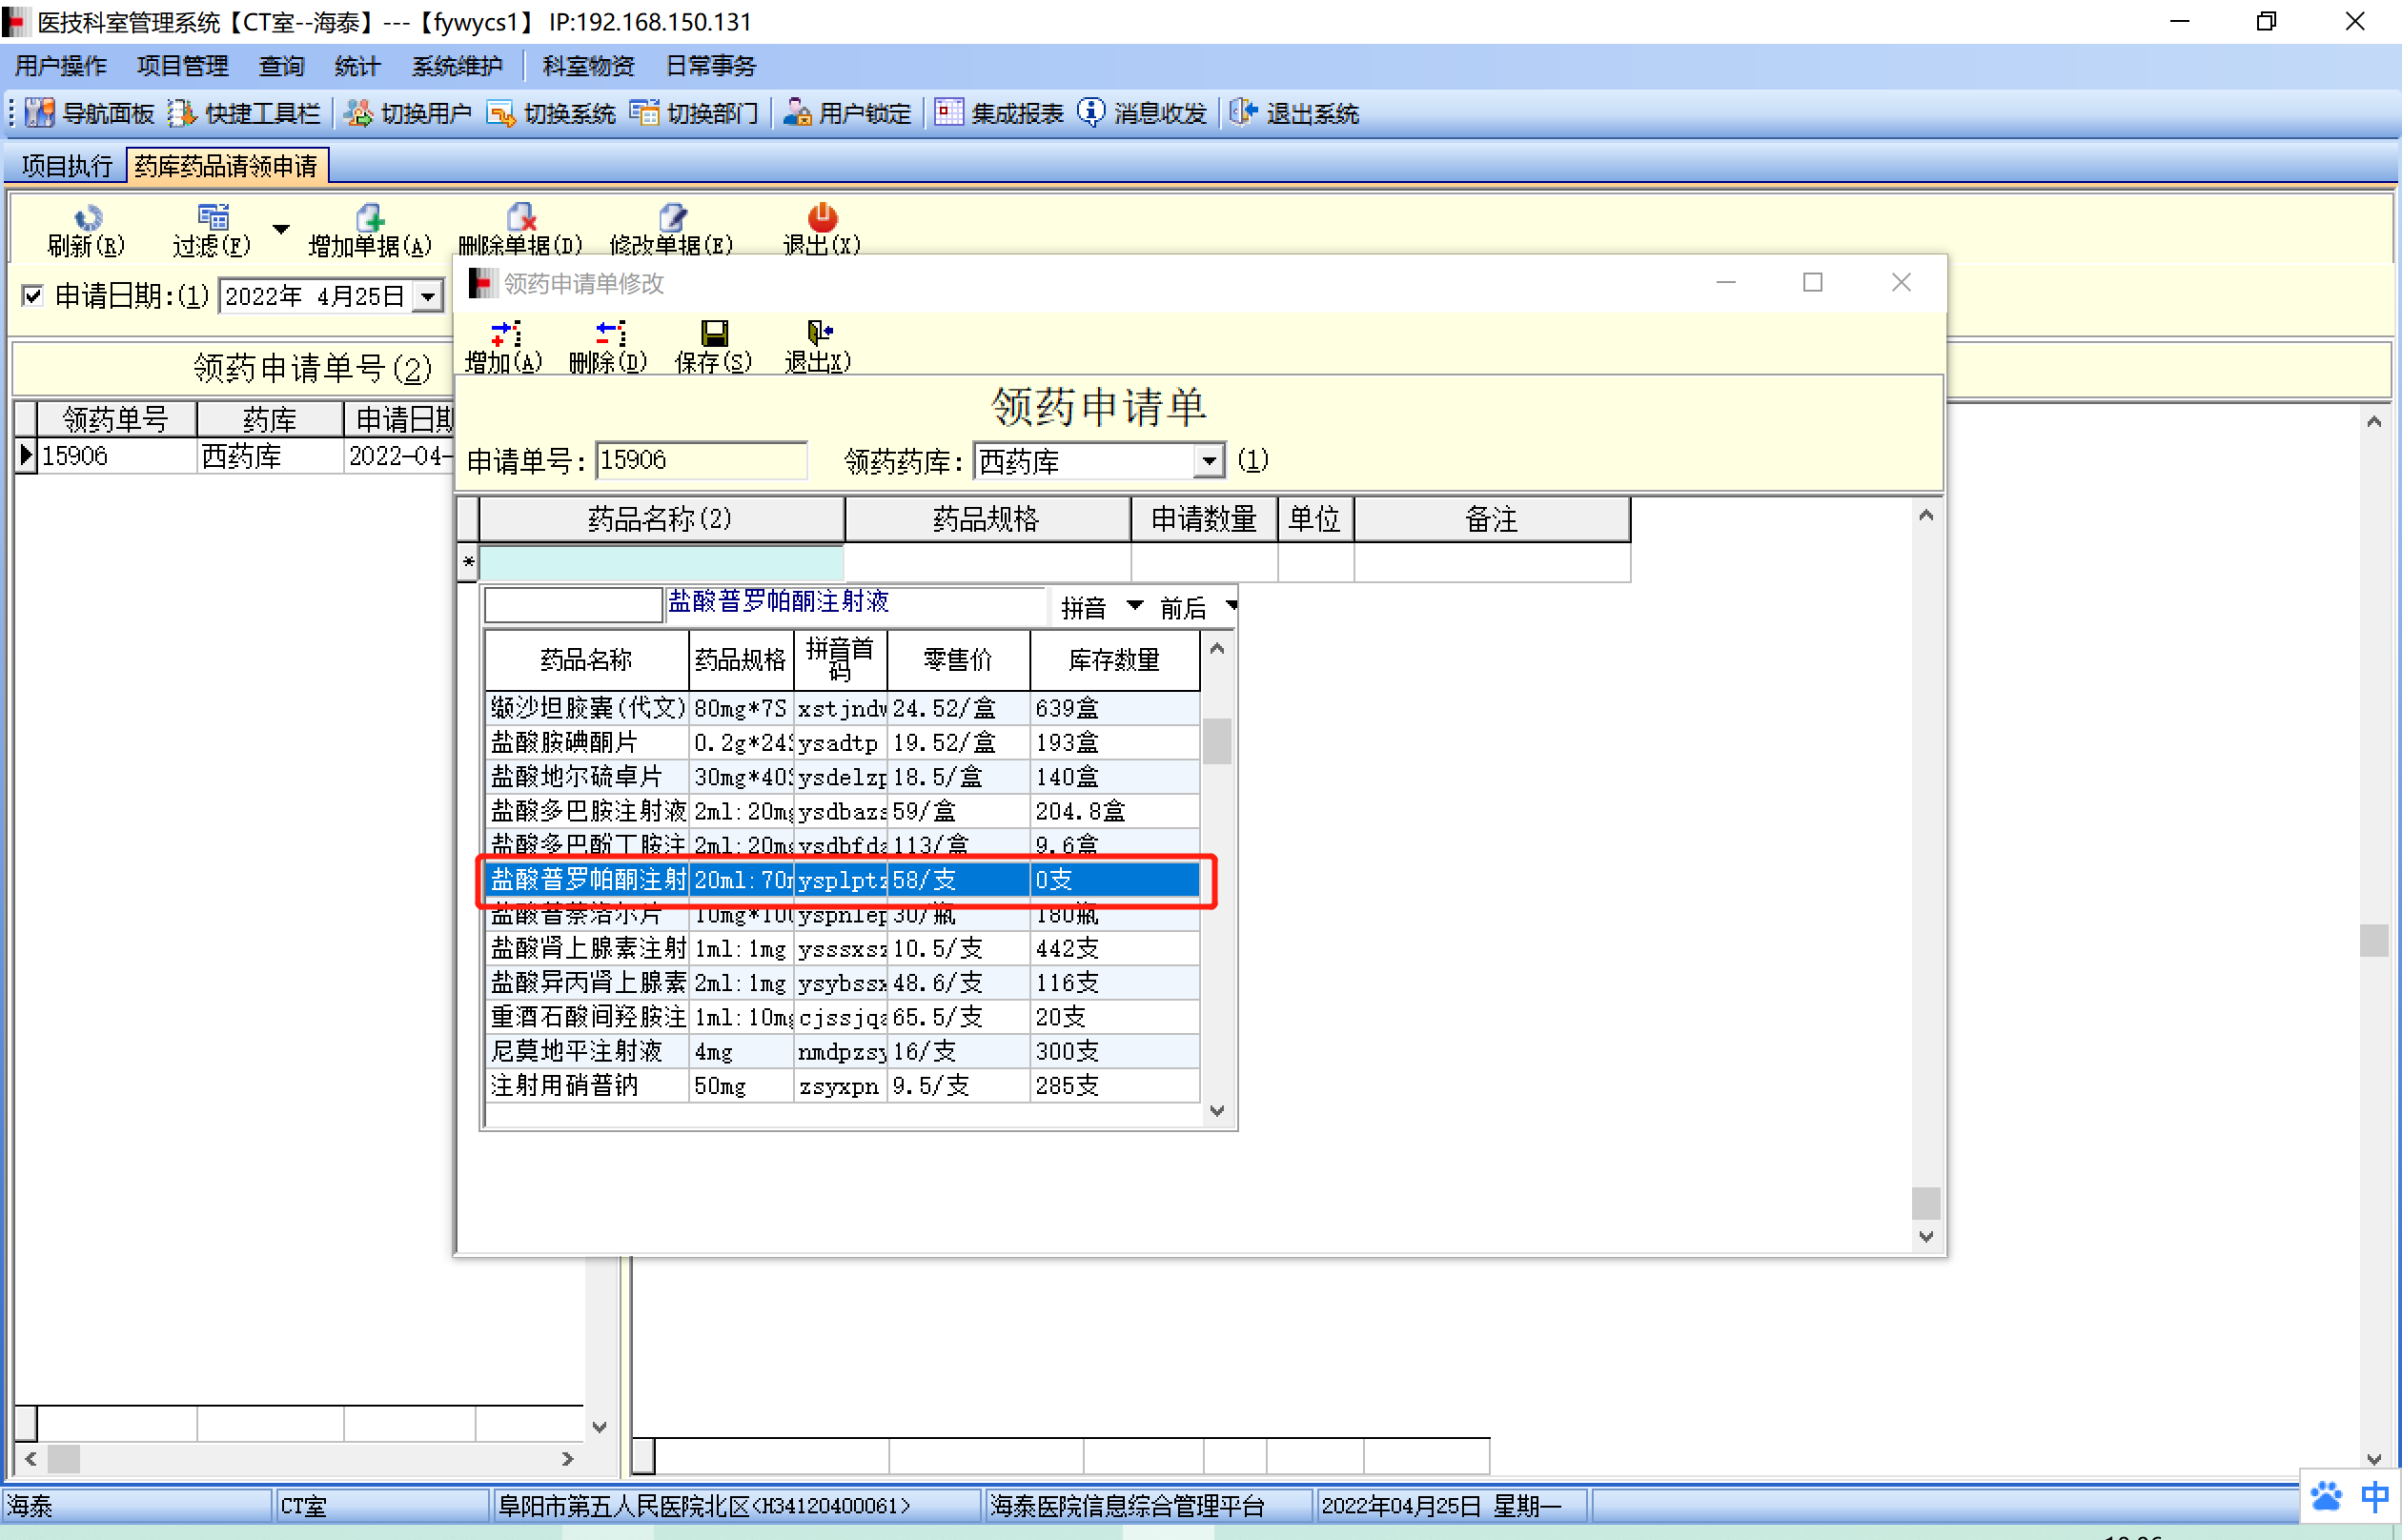2402x1540 pixels.
Task: Click the Add document (增加单据) icon
Action: (x=370, y=218)
